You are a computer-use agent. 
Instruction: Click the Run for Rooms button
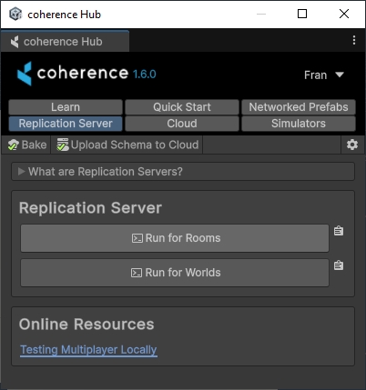click(x=175, y=238)
